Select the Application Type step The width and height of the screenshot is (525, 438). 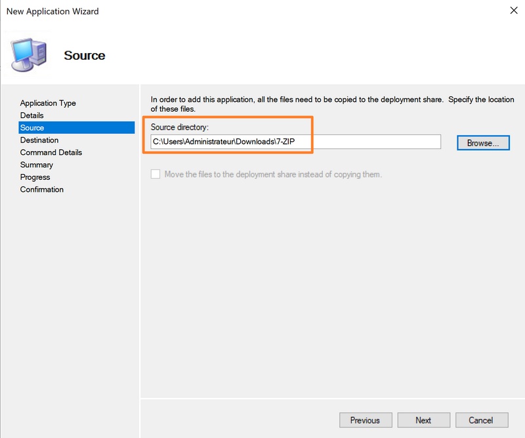48,103
